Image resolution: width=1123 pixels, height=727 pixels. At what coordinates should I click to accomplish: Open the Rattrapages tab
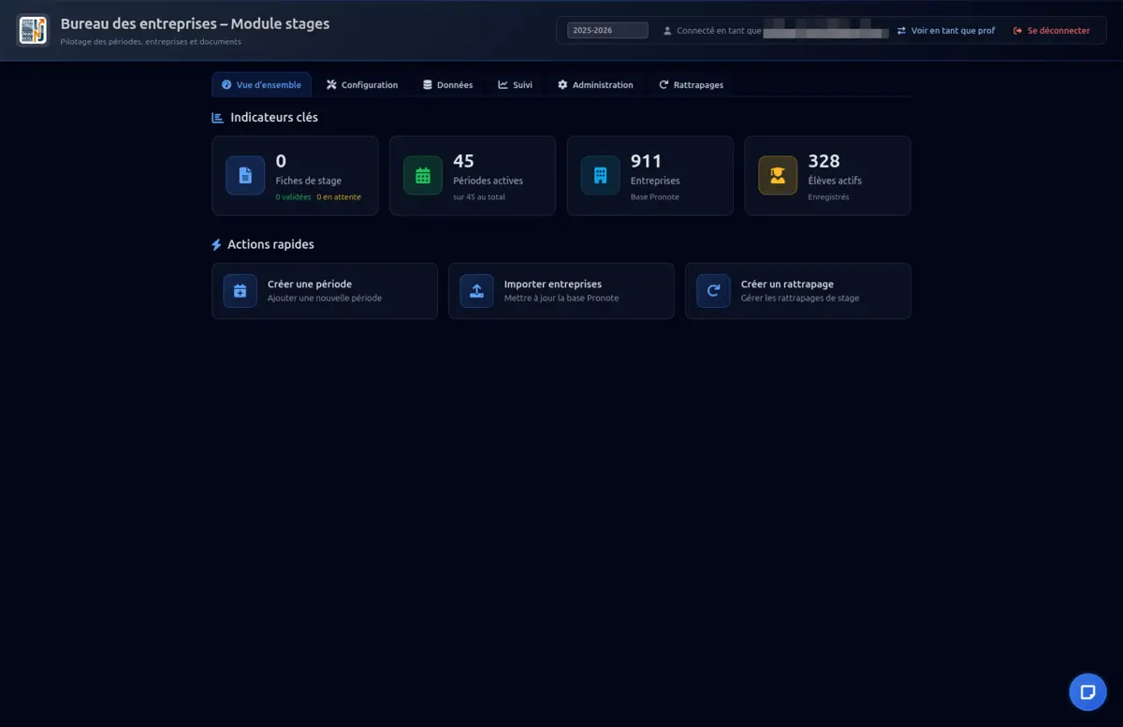point(692,85)
